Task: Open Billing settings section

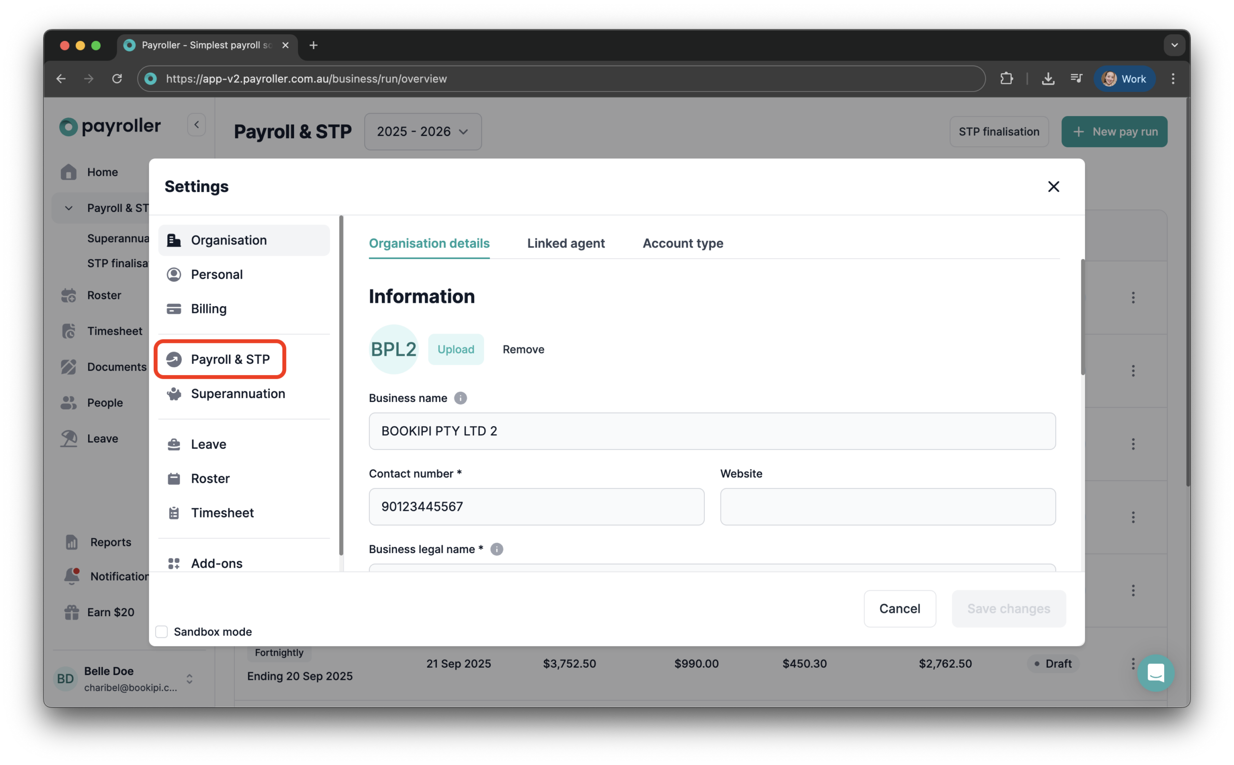Action: tap(243, 309)
